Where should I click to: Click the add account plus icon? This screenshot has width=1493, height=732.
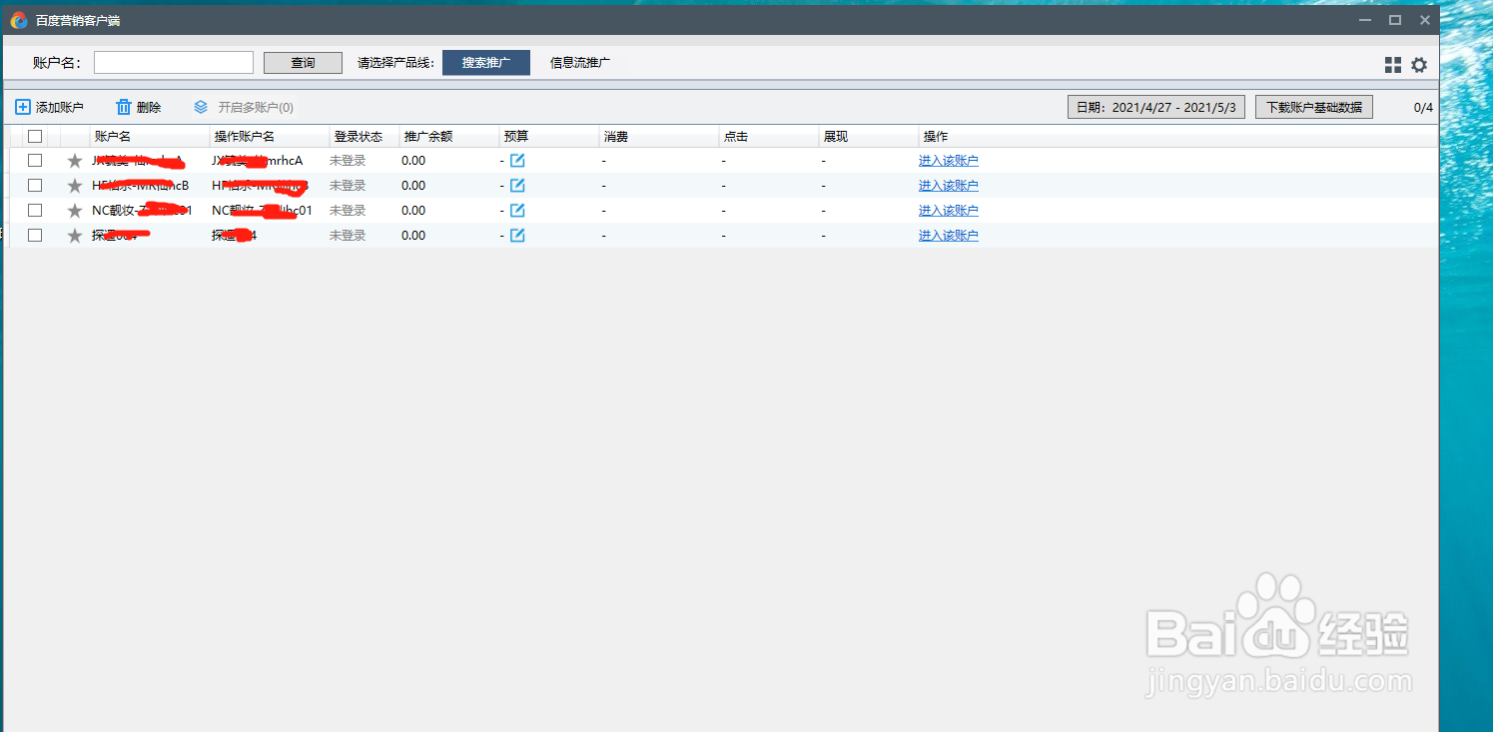coord(23,107)
